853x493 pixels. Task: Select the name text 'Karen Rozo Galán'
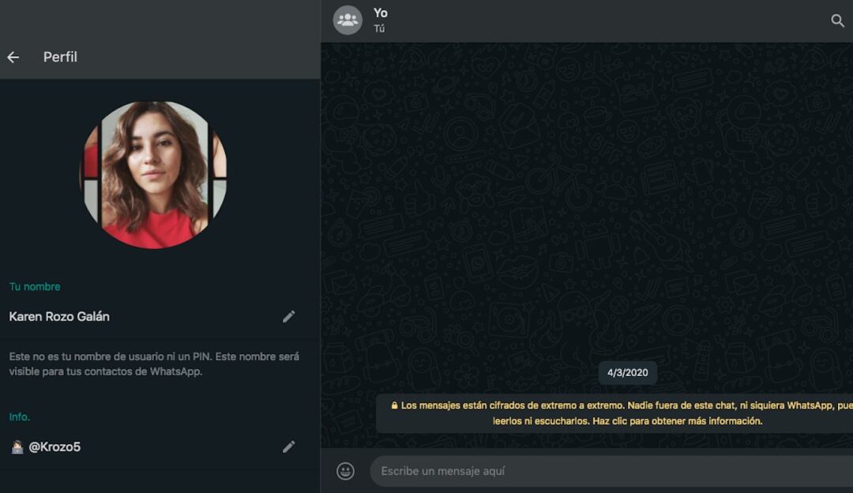[x=59, y=317]
